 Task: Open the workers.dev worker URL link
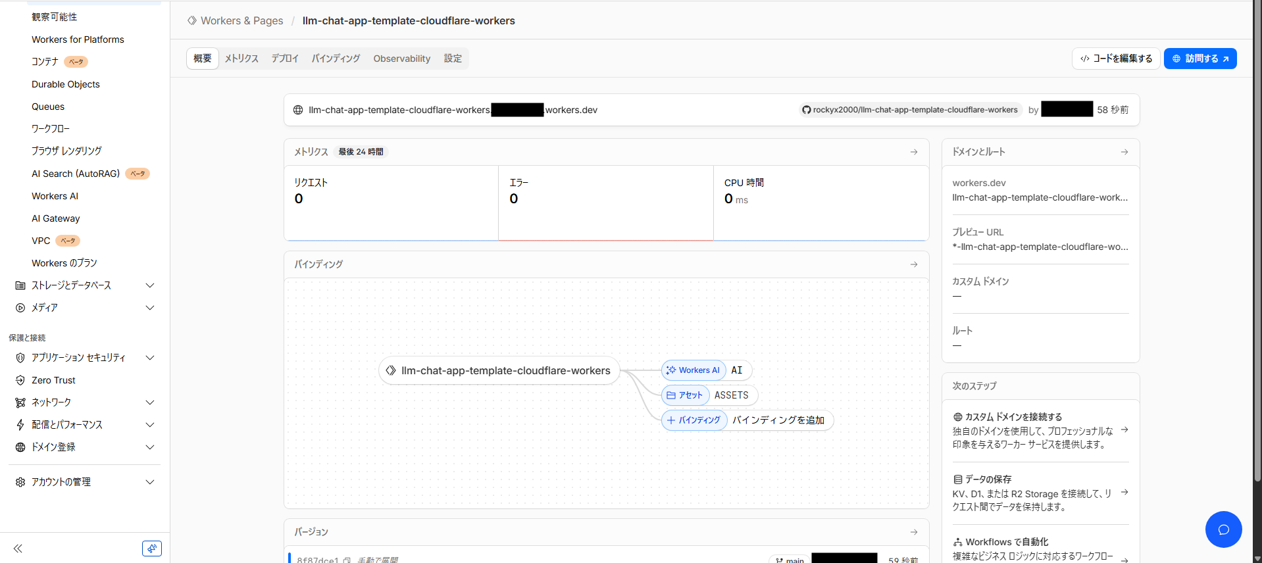[453, 110]
